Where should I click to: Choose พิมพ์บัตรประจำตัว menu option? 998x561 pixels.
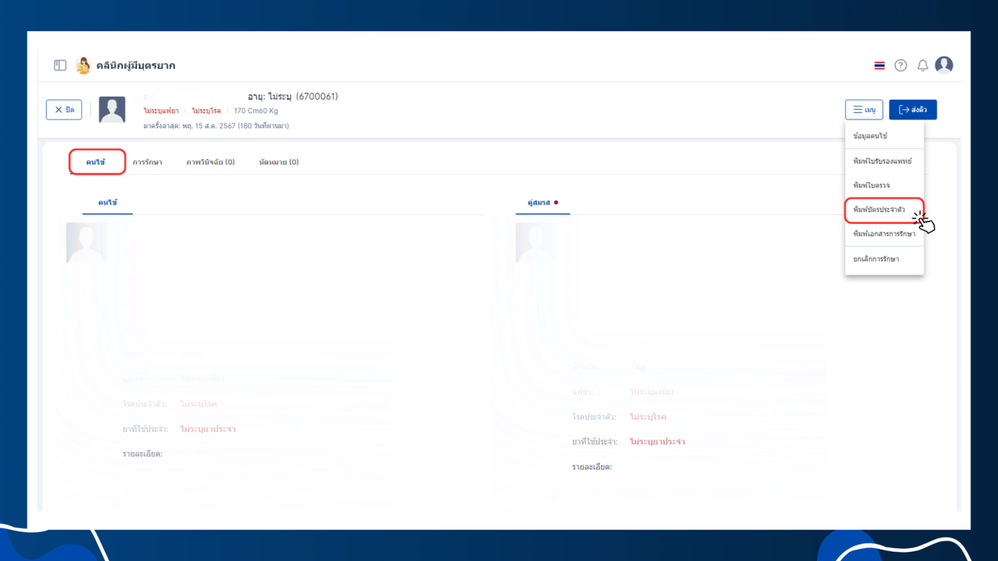click(884, 210)
